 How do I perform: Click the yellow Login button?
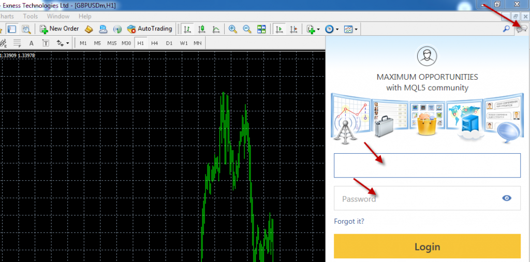tap(427, 246)
